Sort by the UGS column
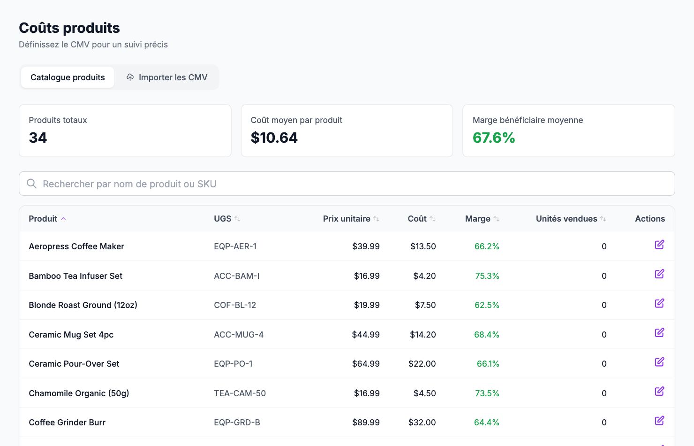Image resolution: width=694 pixels, height=446 pixels. 227,219
